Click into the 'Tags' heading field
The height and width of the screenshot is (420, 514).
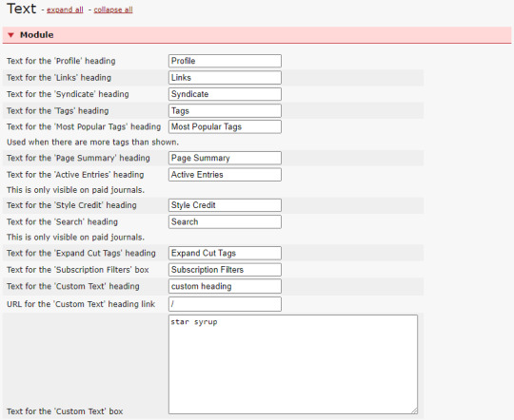point(225,110)
